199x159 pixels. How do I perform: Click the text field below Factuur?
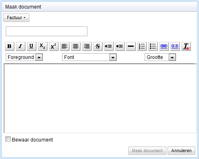[47, 31]
